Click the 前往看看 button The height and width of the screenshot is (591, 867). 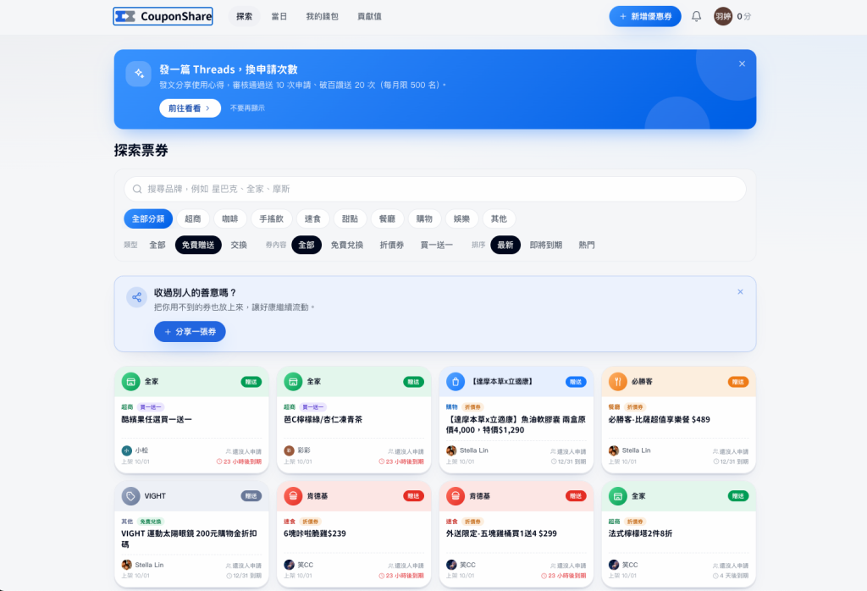point(191,108)
